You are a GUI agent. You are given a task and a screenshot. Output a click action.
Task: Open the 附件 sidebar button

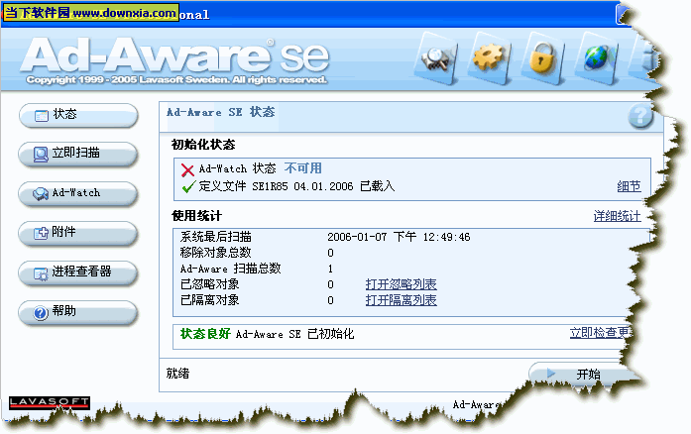78,233
